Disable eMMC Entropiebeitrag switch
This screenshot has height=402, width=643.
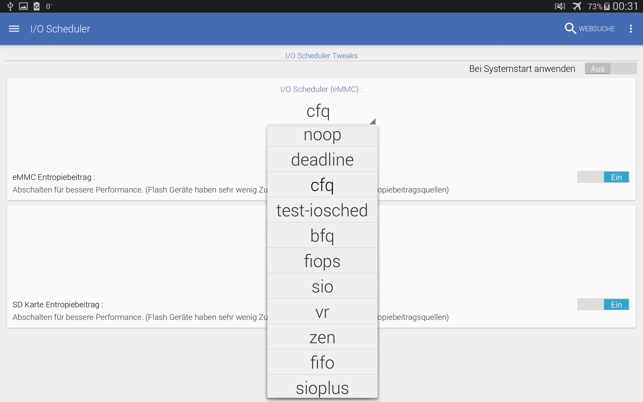(603, 177)
